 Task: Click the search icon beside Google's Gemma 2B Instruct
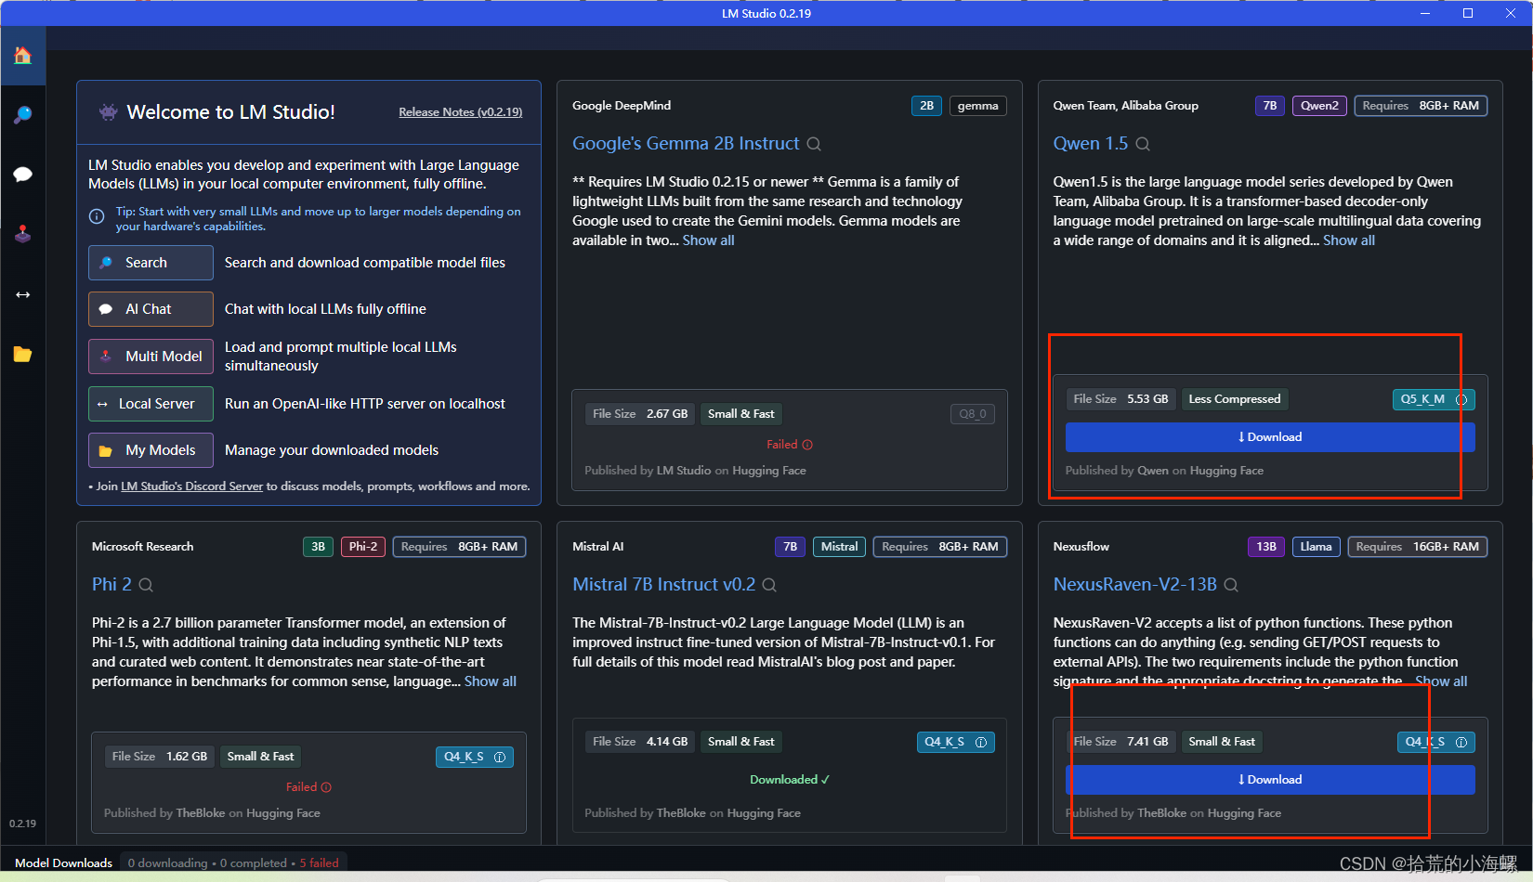coord(814,144)
